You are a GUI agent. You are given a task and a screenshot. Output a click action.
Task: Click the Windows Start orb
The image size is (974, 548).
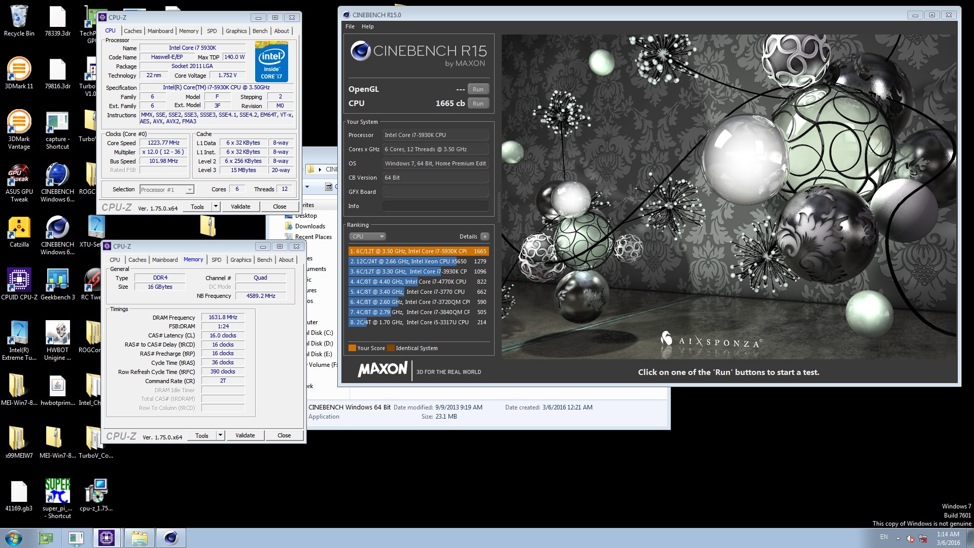pos(14,538)
